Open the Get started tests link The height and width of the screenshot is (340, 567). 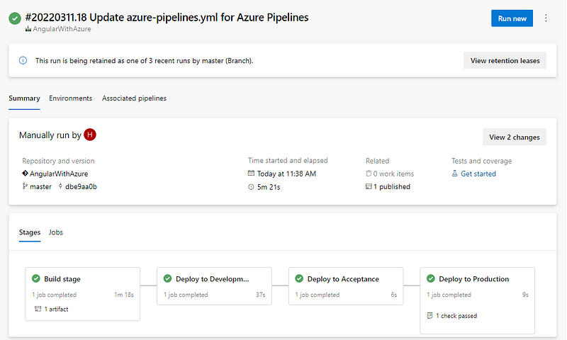[x=478, y=174]
